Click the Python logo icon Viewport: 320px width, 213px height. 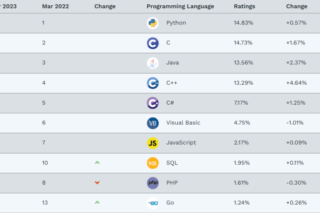coord(152,23)
